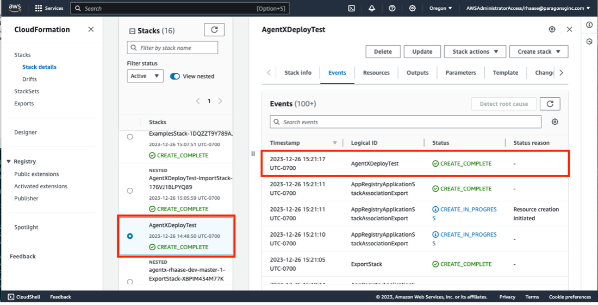598x305 pixels.
Task: Open Designer in the sidebar
Action: (26, 132)
